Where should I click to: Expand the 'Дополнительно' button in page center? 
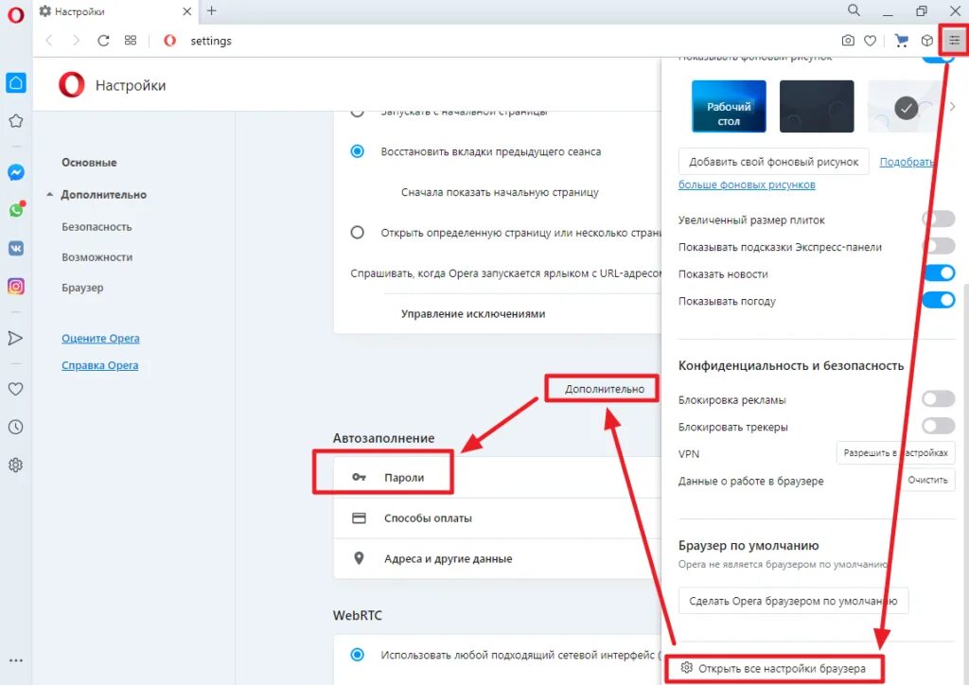pyautogui.click(x=604, y=389)
